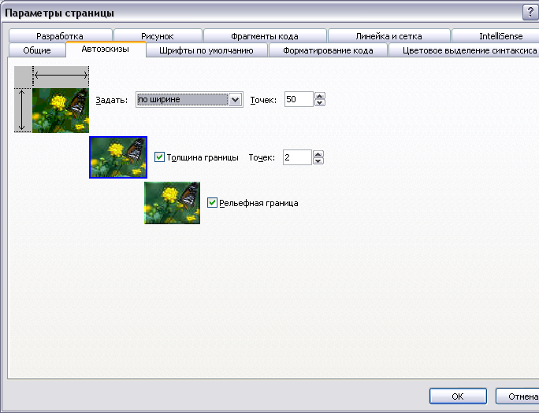Click the 'Параметры страницы' window title

[59, 13]
